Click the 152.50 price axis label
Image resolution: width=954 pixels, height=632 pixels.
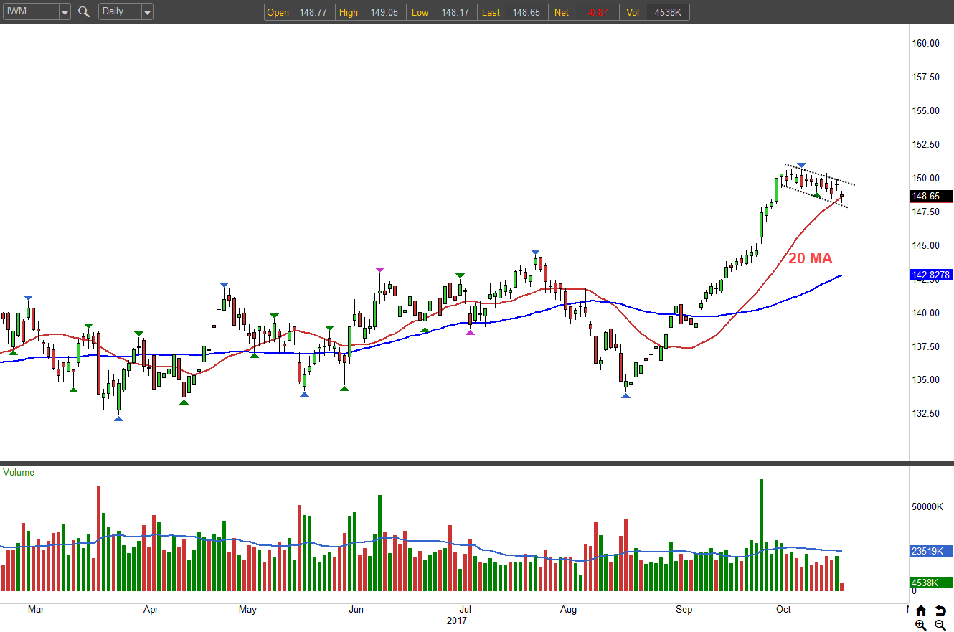click(925, 144)
